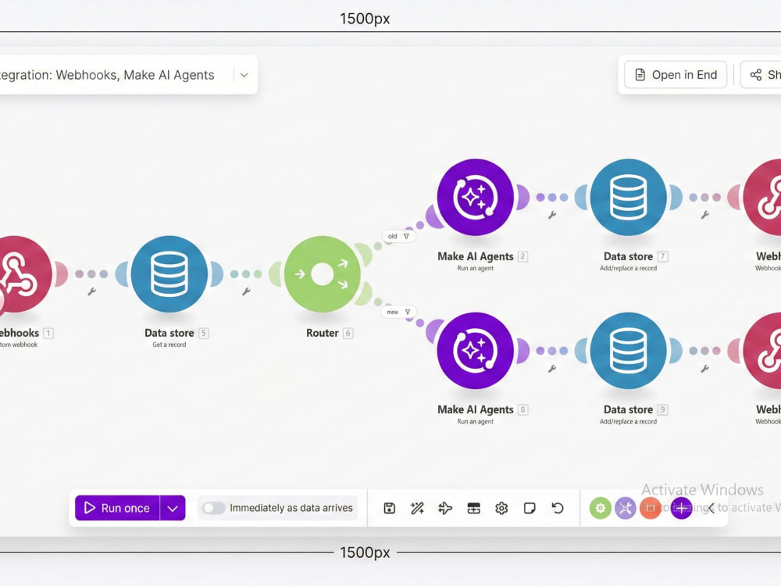Click wrench between AI Agents 8 and Data store 9
The image size is (781, 586).
[x=552, y=368]
